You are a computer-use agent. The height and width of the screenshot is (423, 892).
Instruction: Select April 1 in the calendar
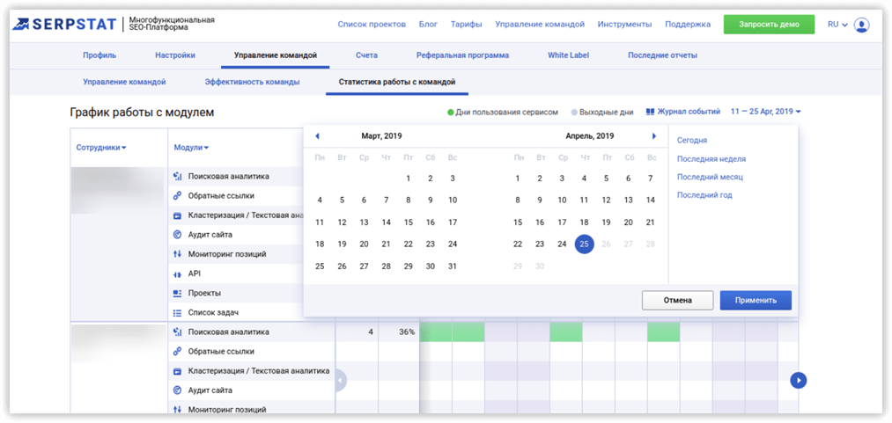[518, 179]
